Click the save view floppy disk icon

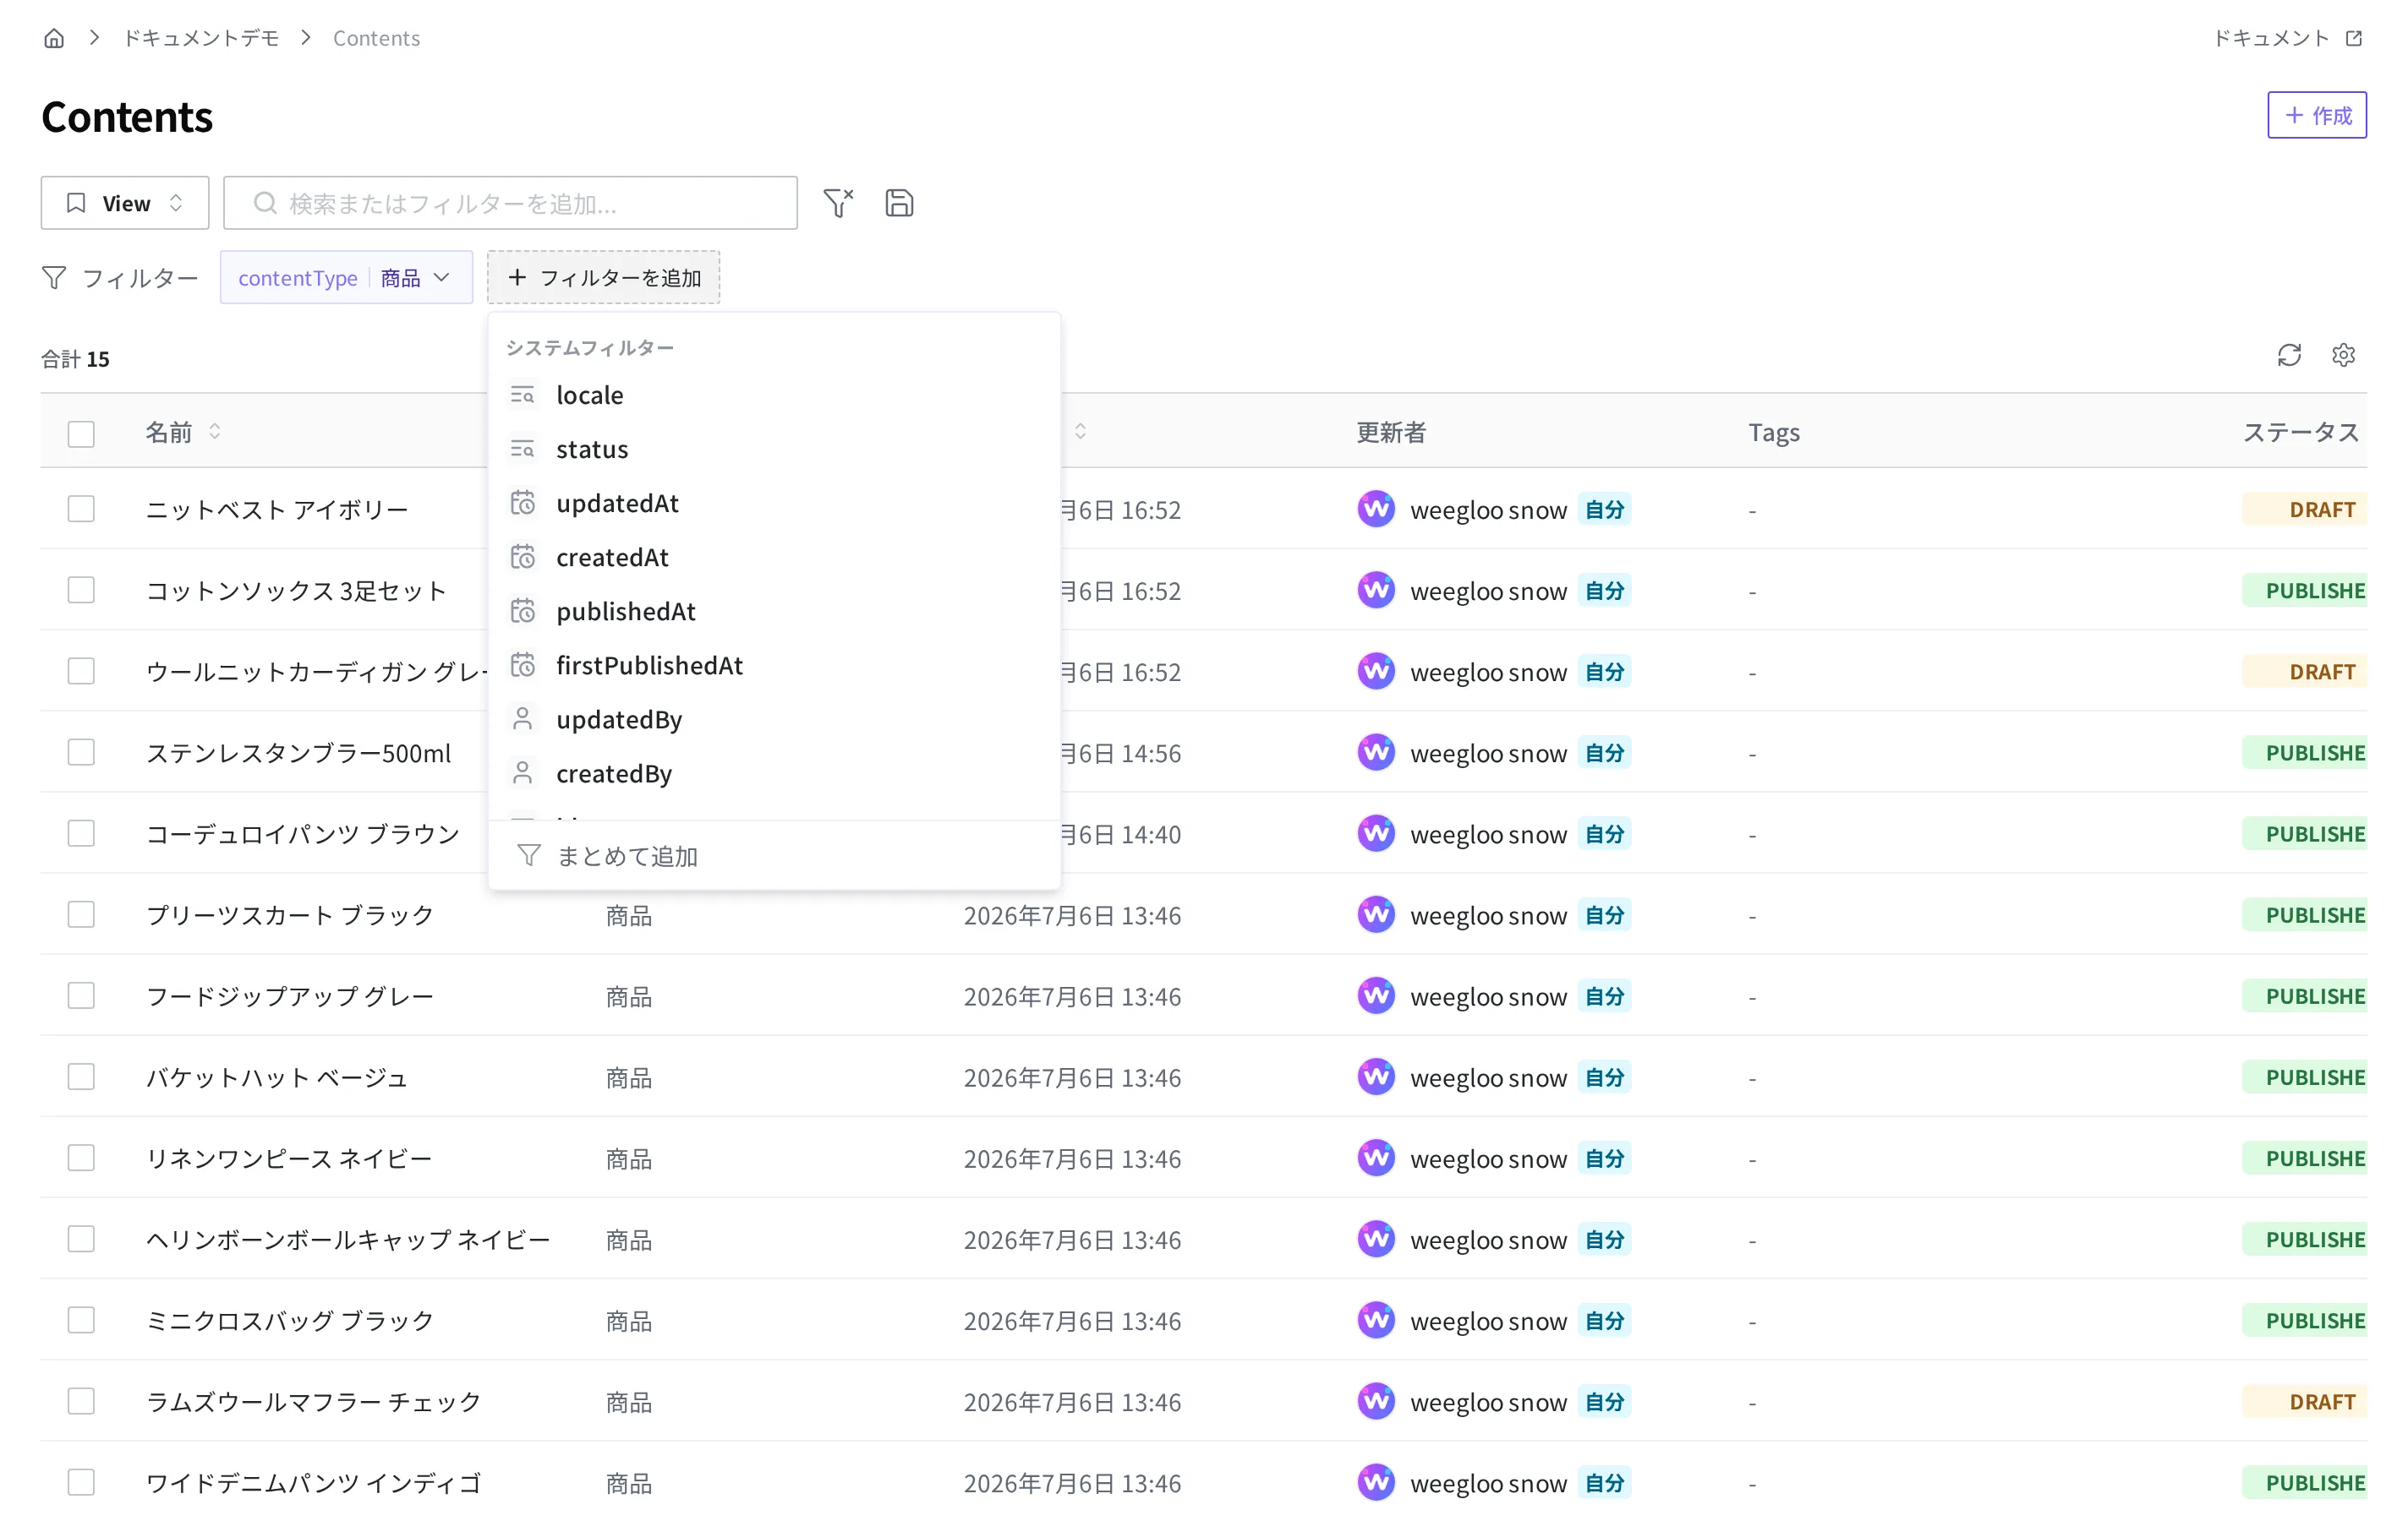pyautogui.click(x=899, y=203)
